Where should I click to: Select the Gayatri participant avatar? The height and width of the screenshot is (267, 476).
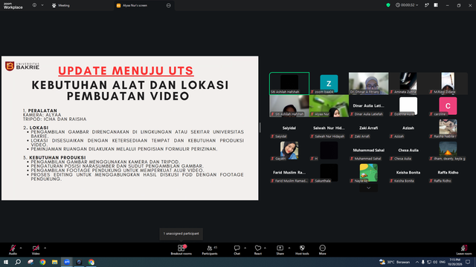289,150
